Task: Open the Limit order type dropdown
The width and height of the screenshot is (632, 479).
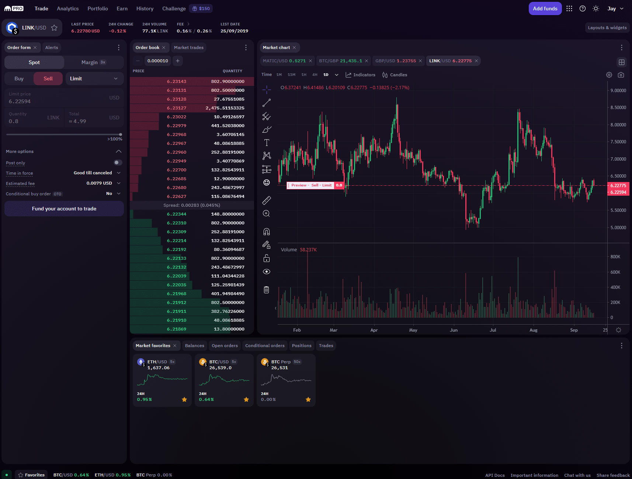Action: click(95, 78)
